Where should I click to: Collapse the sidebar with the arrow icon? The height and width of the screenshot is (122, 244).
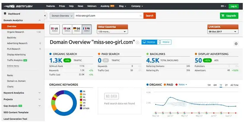45,16
